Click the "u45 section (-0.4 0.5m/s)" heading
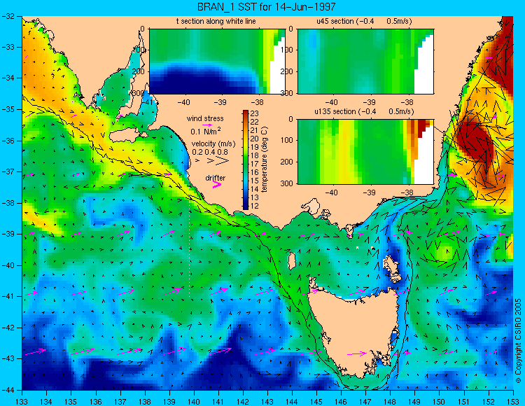Screen dimensions: 525x406 point(364,21)
